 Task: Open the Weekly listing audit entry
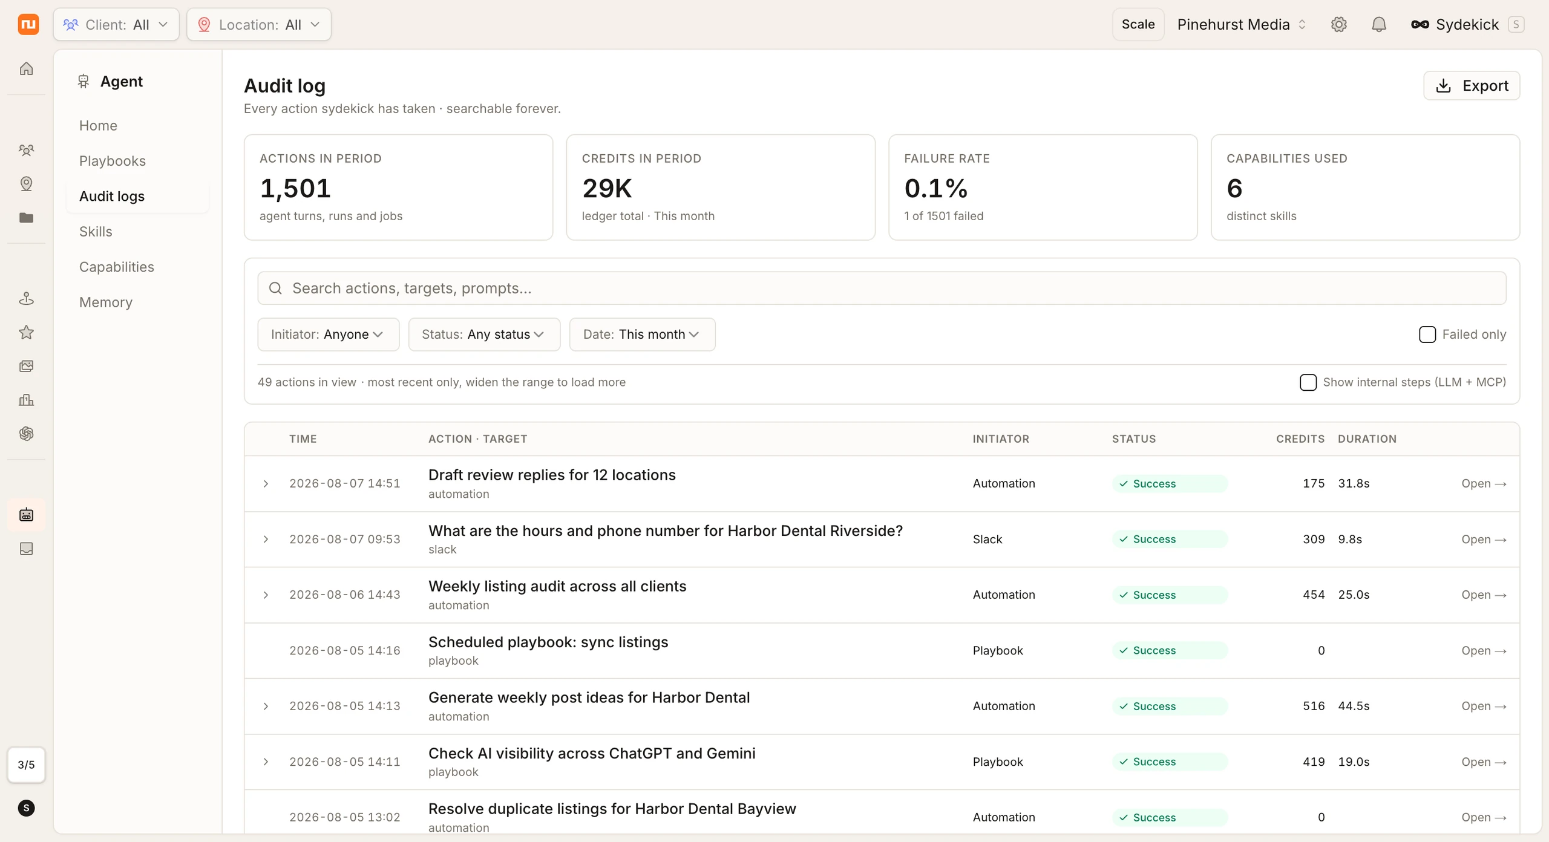tap(1483, 595)
